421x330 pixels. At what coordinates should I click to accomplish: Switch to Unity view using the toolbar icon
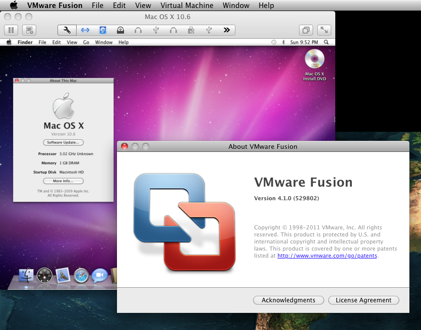[x=306, y=30]
